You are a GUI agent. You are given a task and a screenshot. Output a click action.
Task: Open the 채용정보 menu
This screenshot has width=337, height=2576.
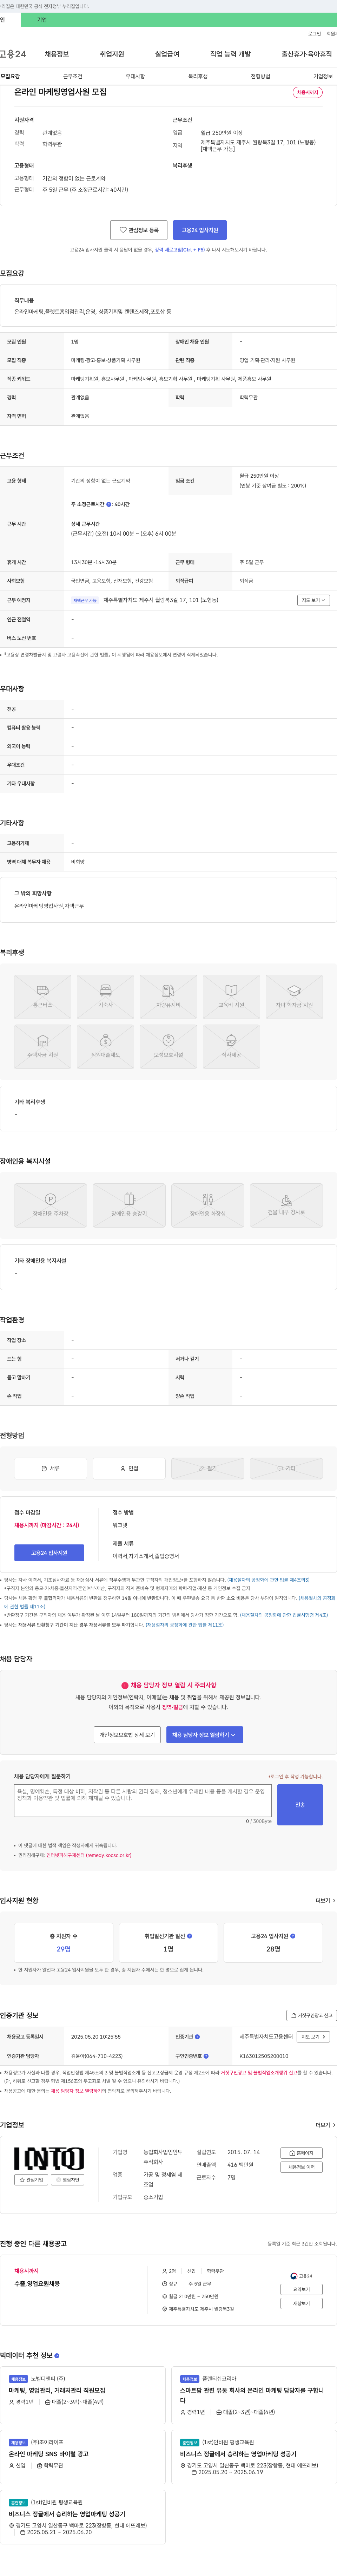pyautogui.click(x=57, y=54)
